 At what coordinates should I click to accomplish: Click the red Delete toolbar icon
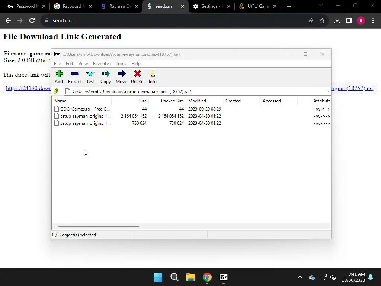pos(137,77)
